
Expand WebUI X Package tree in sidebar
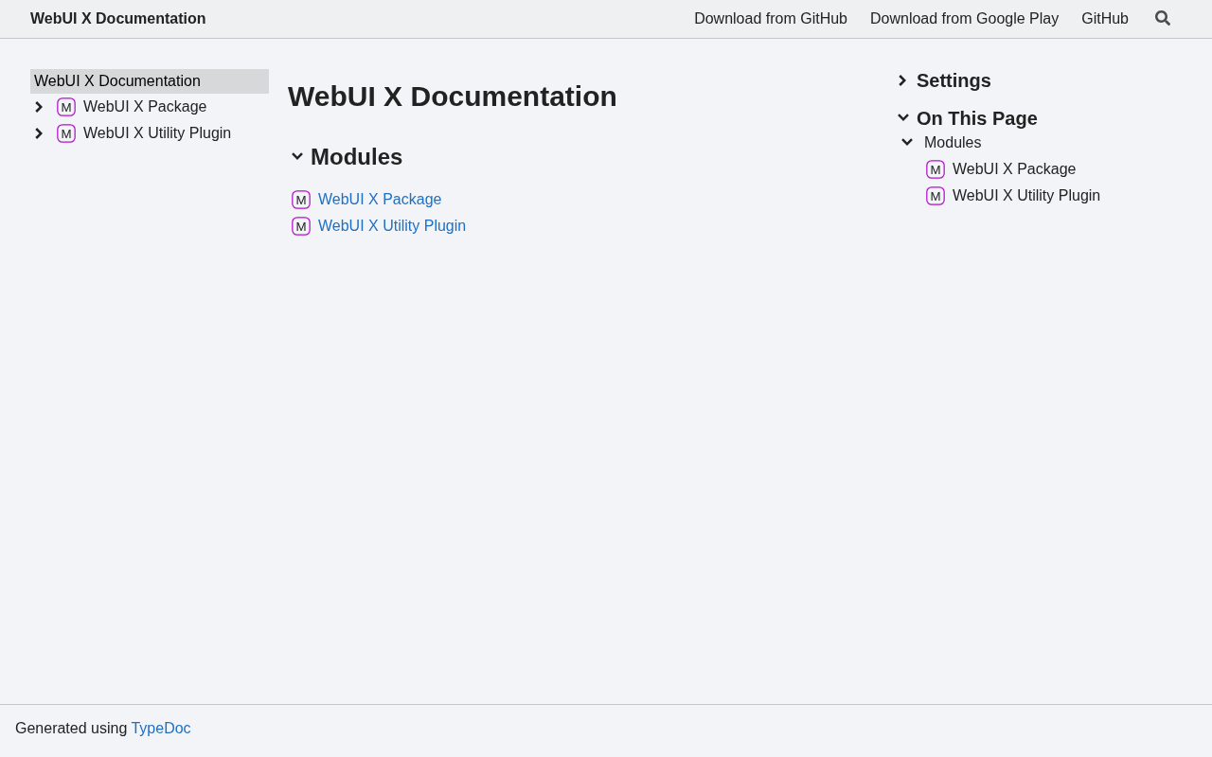39,107
